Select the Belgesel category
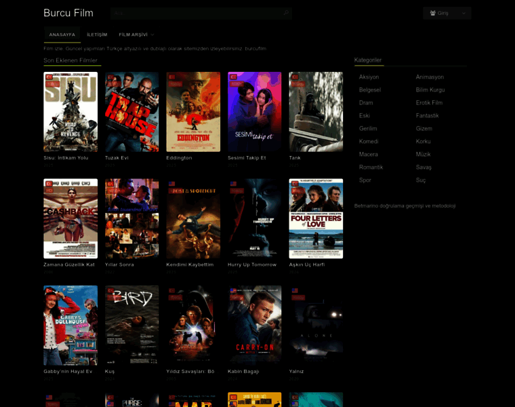This screenshot has height=407, width=515. (x=370, y=90)
